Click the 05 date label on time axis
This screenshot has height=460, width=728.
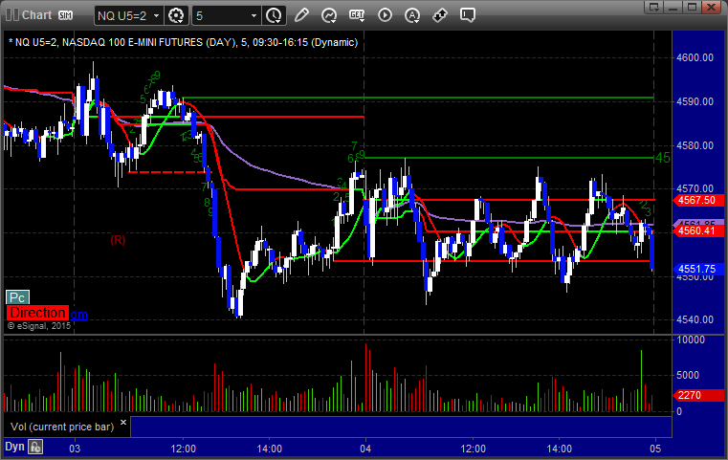[x=655, y=449]
